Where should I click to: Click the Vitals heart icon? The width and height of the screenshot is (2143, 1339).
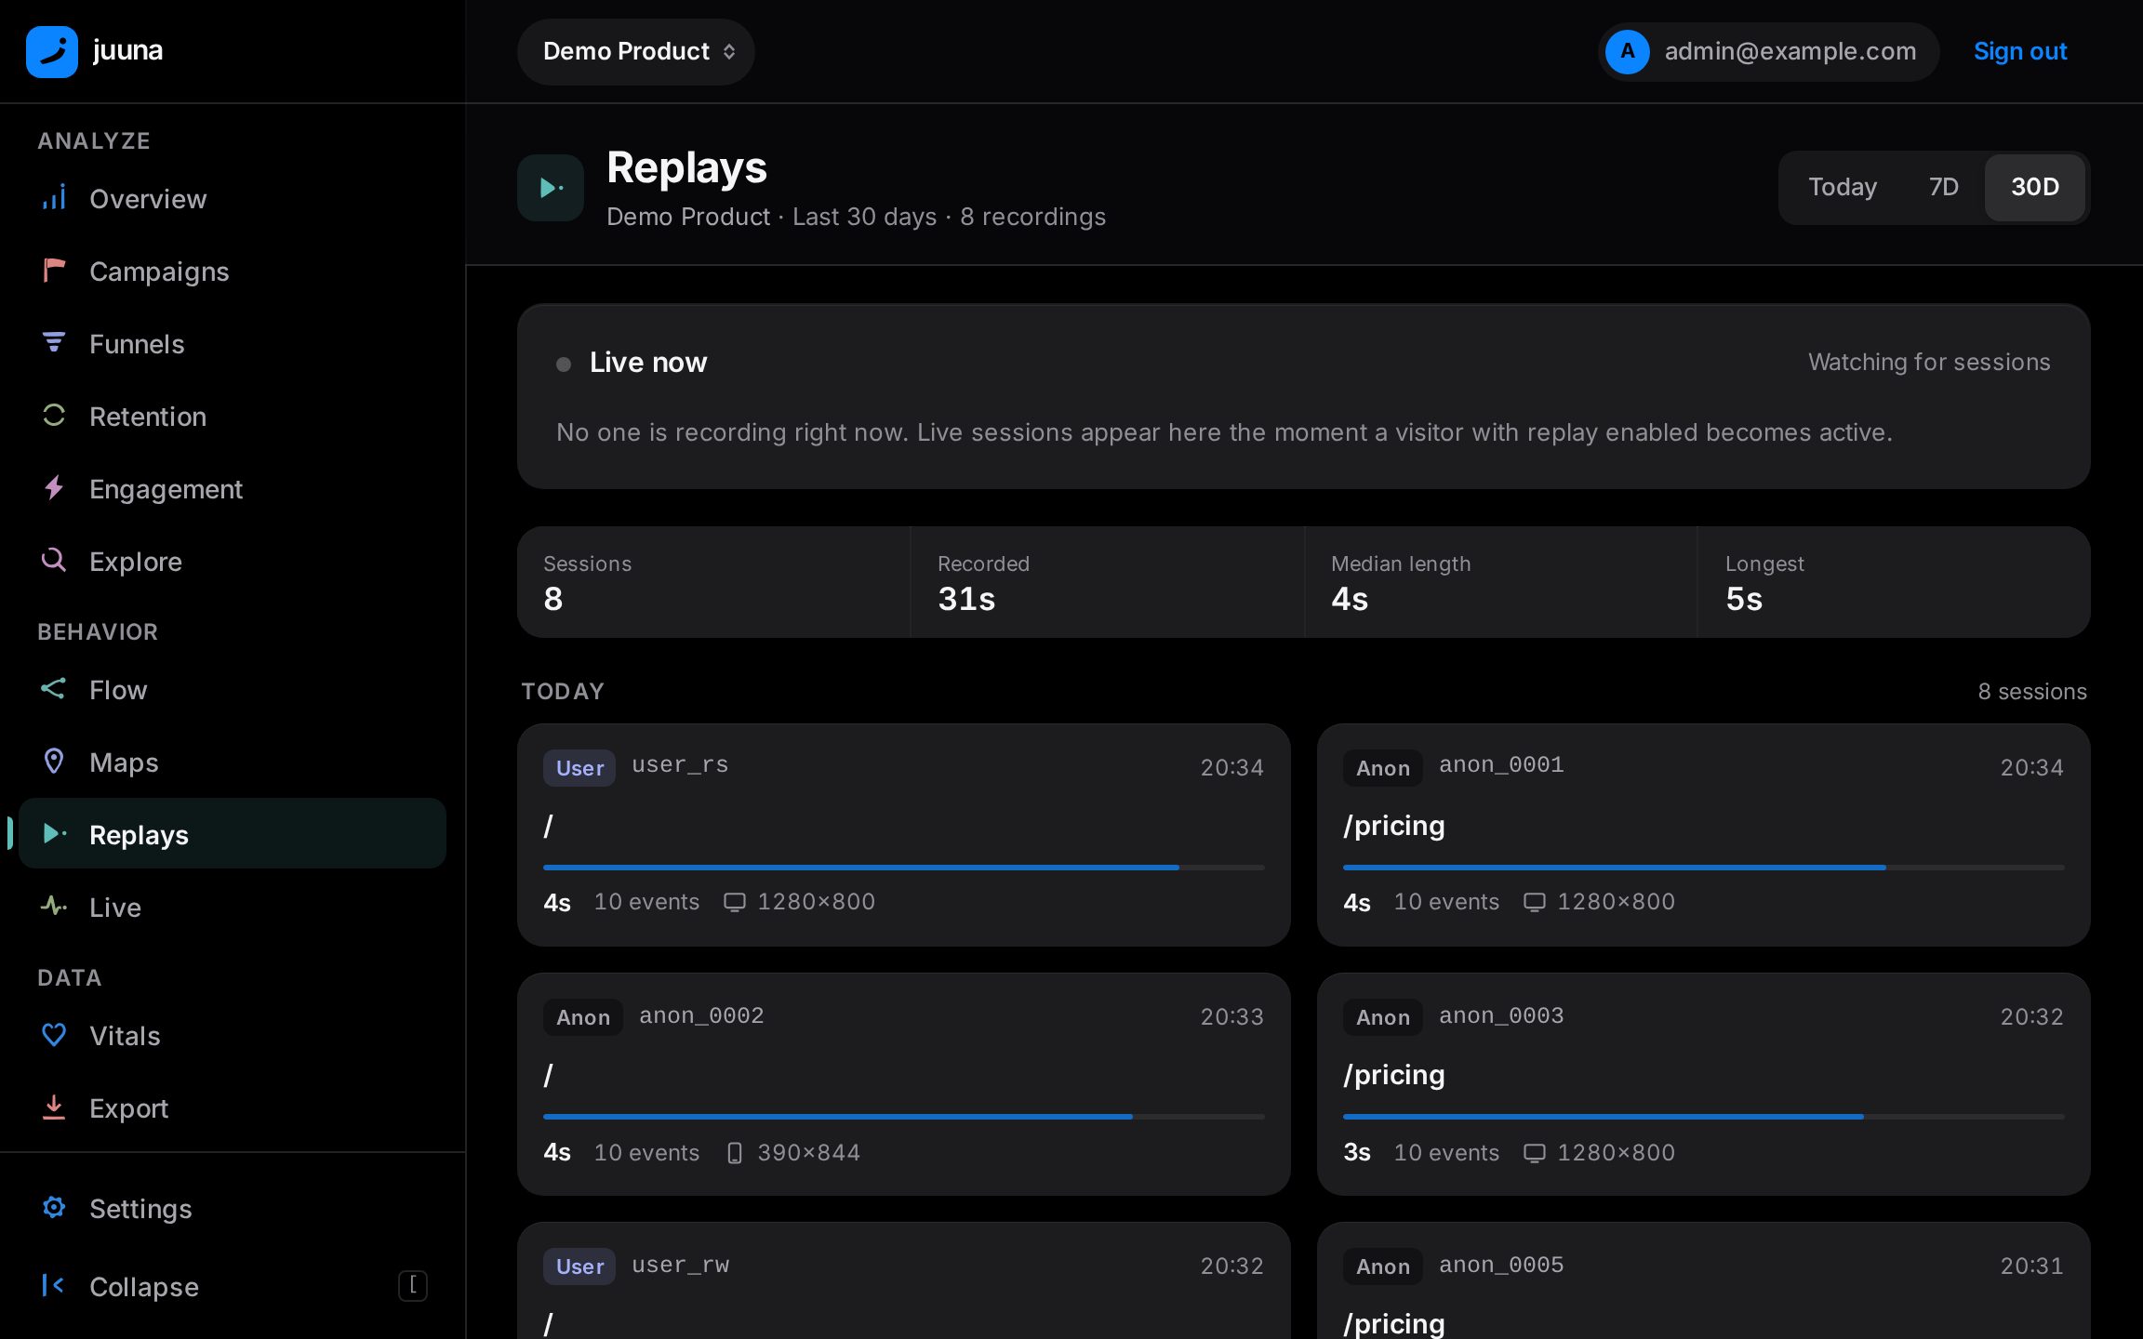coord(54,1035)
